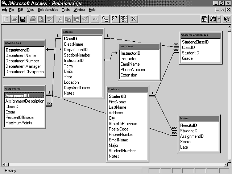
Task: Click the Open folder toolbar icon
Action: tap(14, 19)
